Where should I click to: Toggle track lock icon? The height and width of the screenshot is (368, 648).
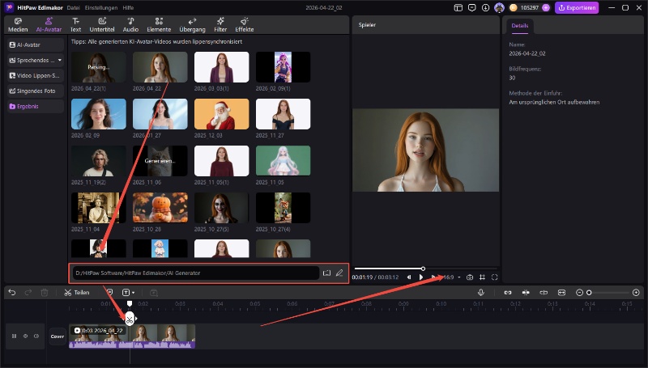tap(14, 336)
